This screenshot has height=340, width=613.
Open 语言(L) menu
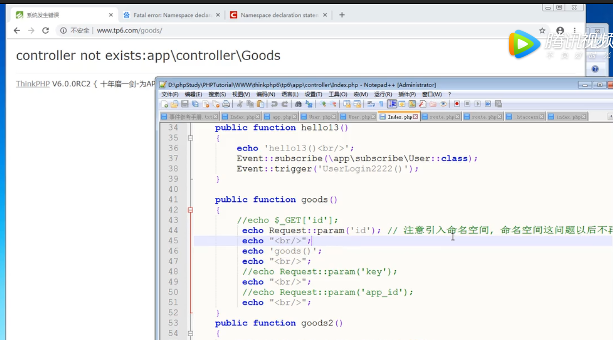[x=290, y=94]
